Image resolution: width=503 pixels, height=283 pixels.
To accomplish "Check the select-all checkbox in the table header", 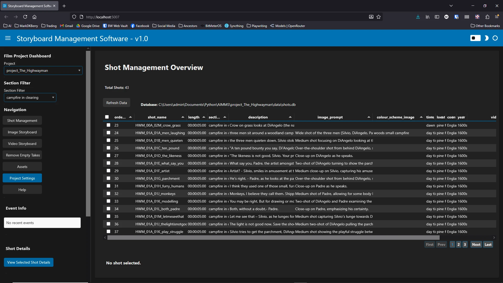I will pos(107,117).
